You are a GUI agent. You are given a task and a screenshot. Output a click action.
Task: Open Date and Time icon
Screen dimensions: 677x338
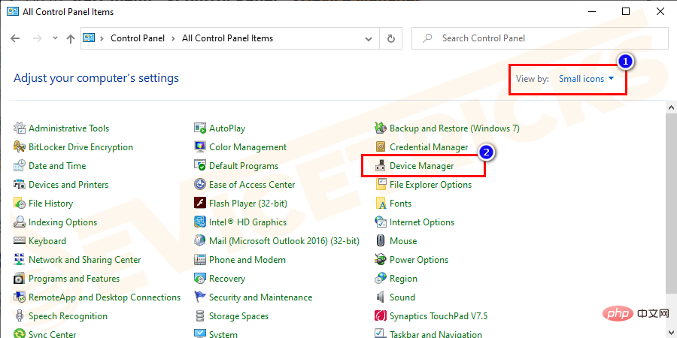(x=20, y=165)
